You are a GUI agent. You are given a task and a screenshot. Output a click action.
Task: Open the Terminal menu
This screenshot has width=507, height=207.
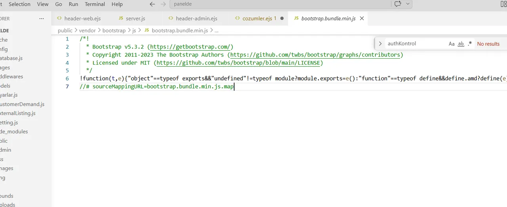coord(95,4)
